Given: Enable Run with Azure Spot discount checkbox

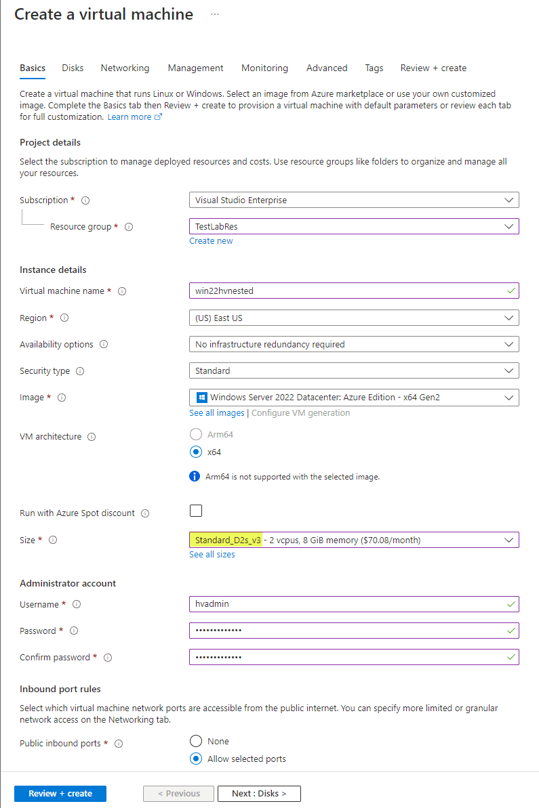Looking at the screenshot, I should (x=196, y=511).
